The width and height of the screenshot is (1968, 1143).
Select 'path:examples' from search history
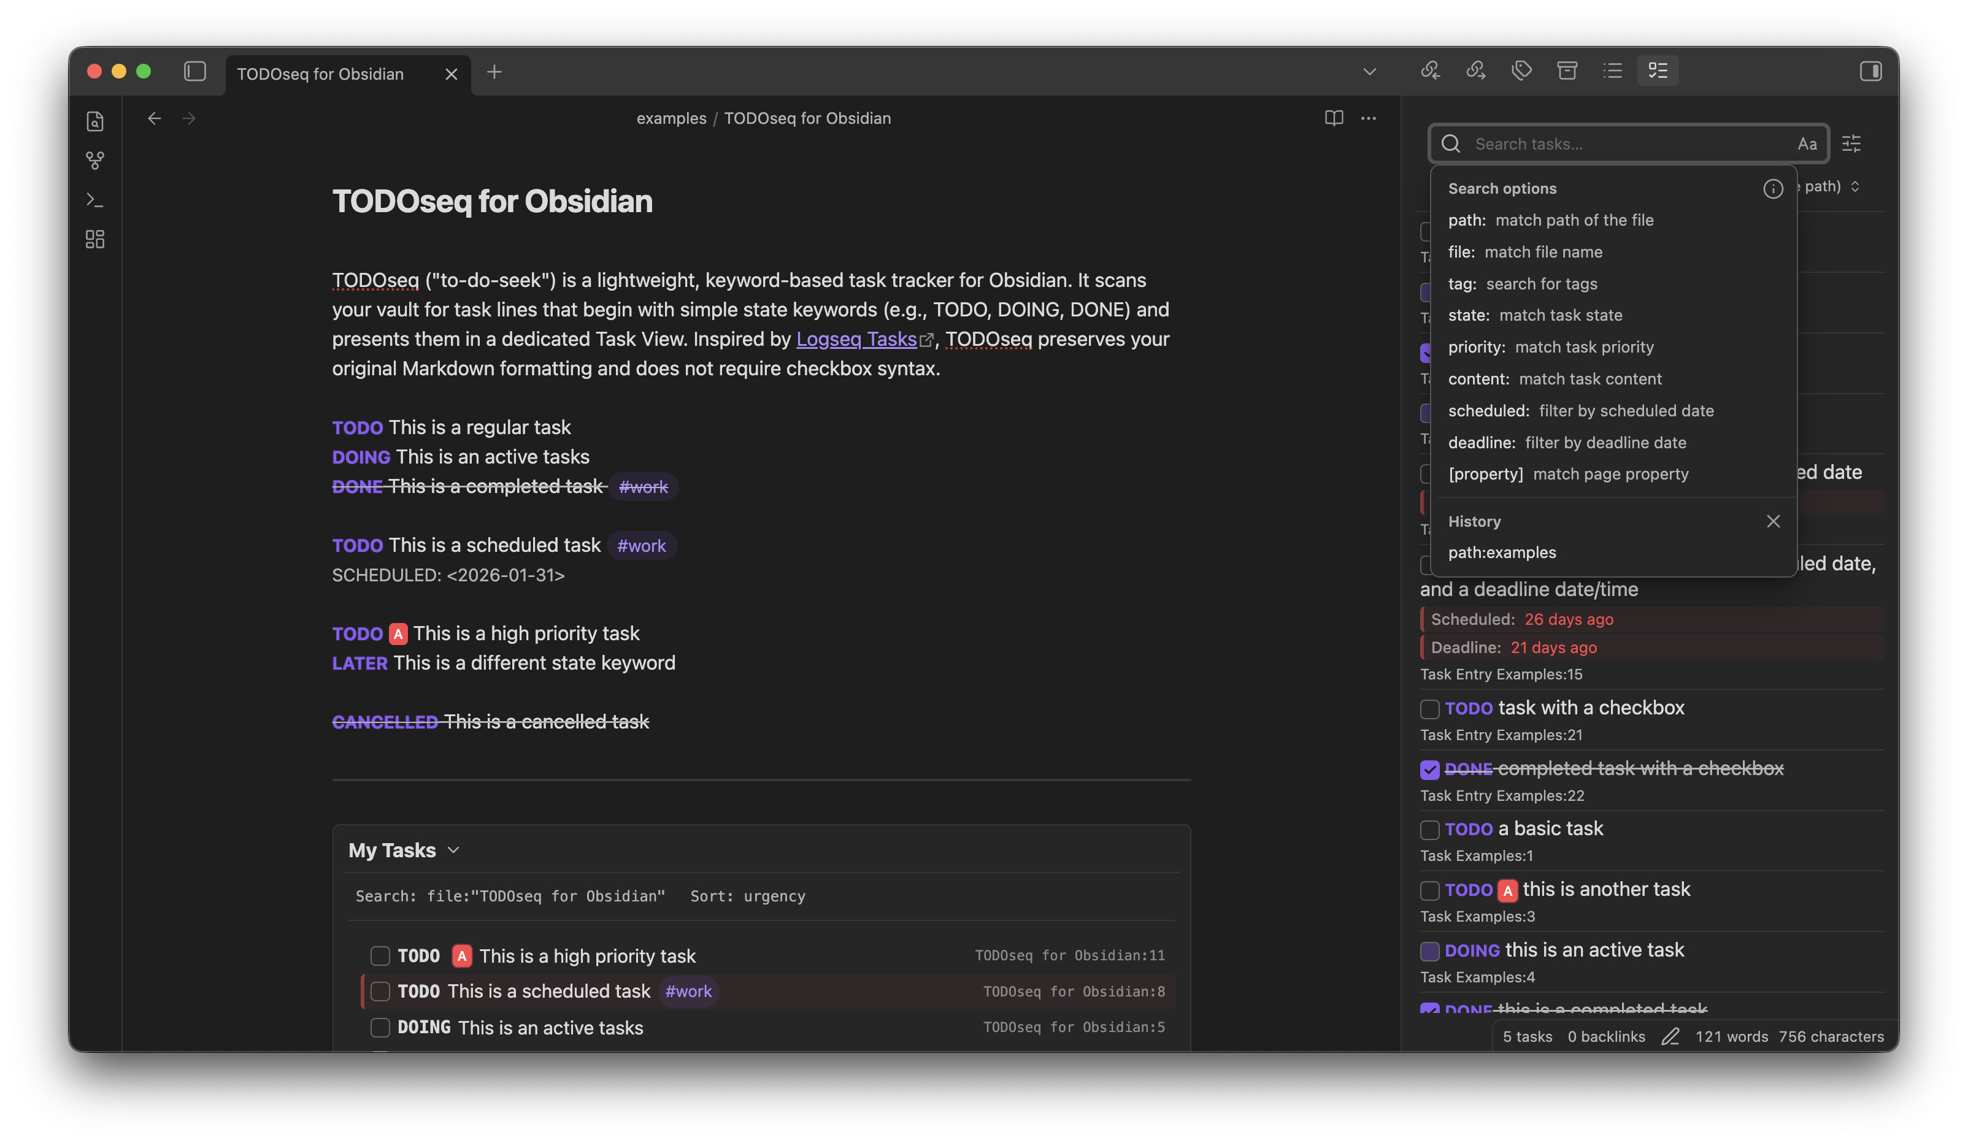click(1502, 552)
